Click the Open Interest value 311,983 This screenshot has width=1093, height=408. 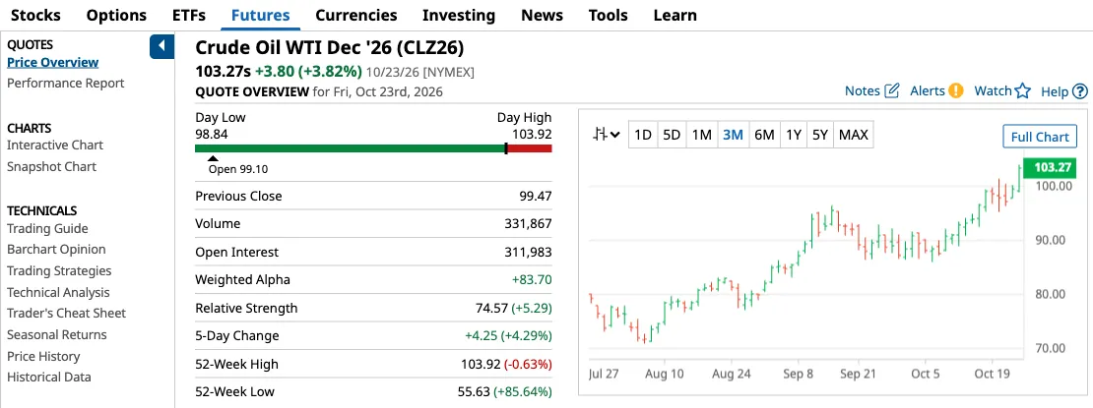(528, 252)
